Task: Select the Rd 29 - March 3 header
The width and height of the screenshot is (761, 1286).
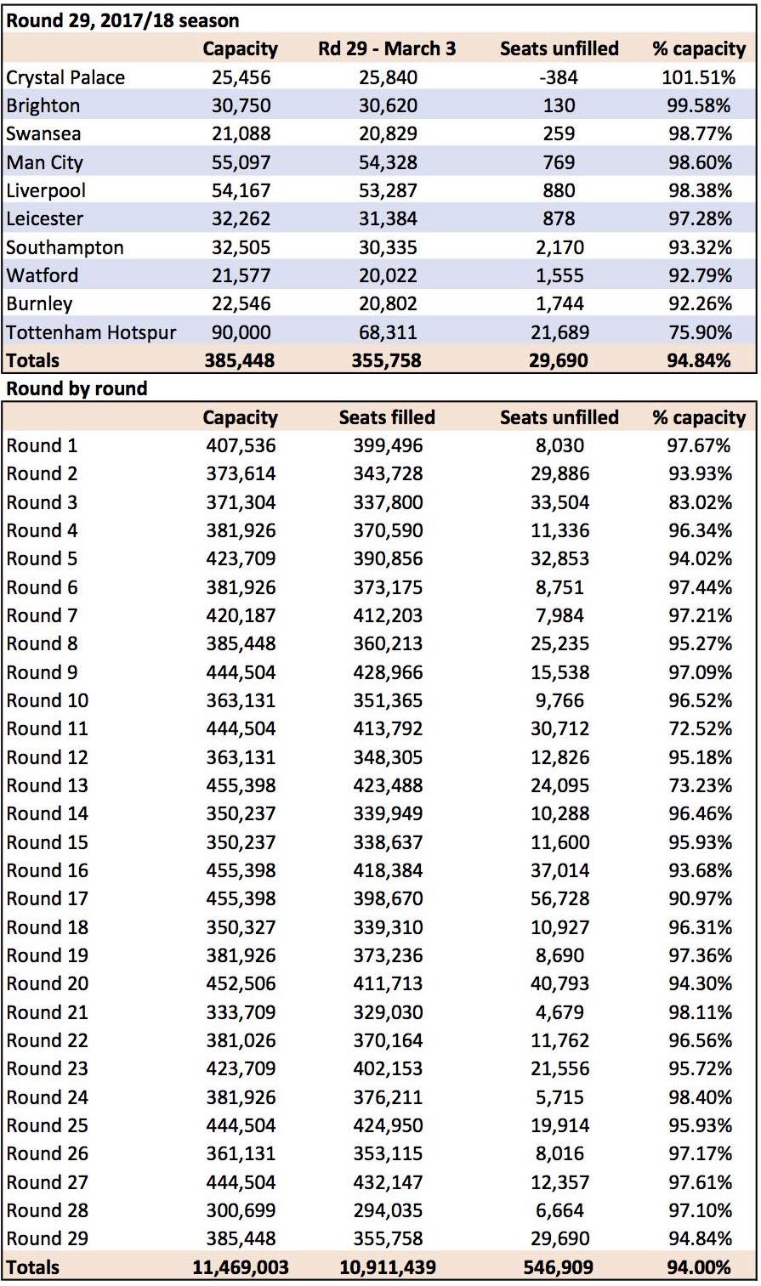Action: click(x=387, y=48)
